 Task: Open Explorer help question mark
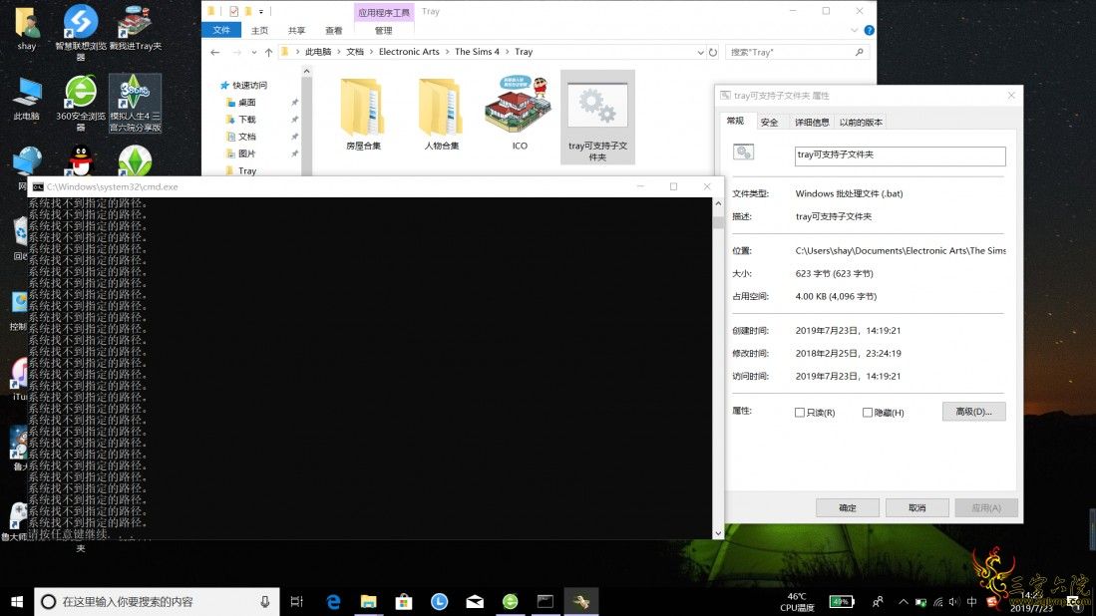(x=869, y=30)
